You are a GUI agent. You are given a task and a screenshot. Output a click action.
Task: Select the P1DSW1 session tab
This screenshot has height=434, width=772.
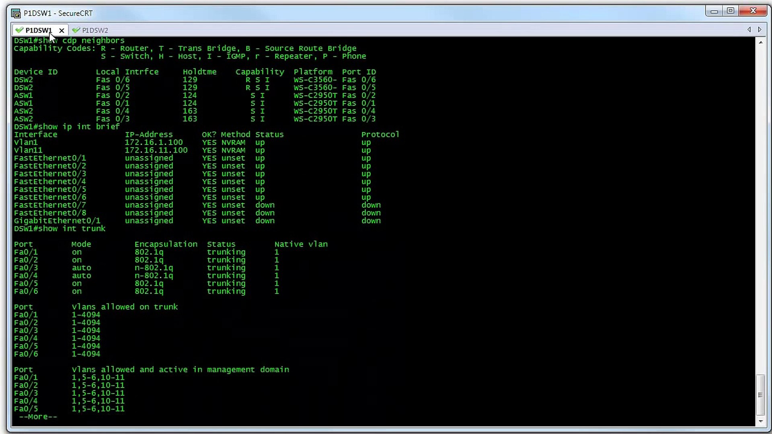(x=39, y=30)
